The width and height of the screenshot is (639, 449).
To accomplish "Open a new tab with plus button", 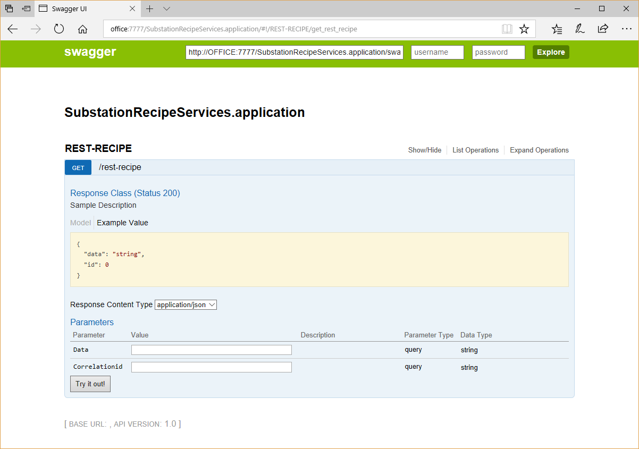I will [150, 9].
